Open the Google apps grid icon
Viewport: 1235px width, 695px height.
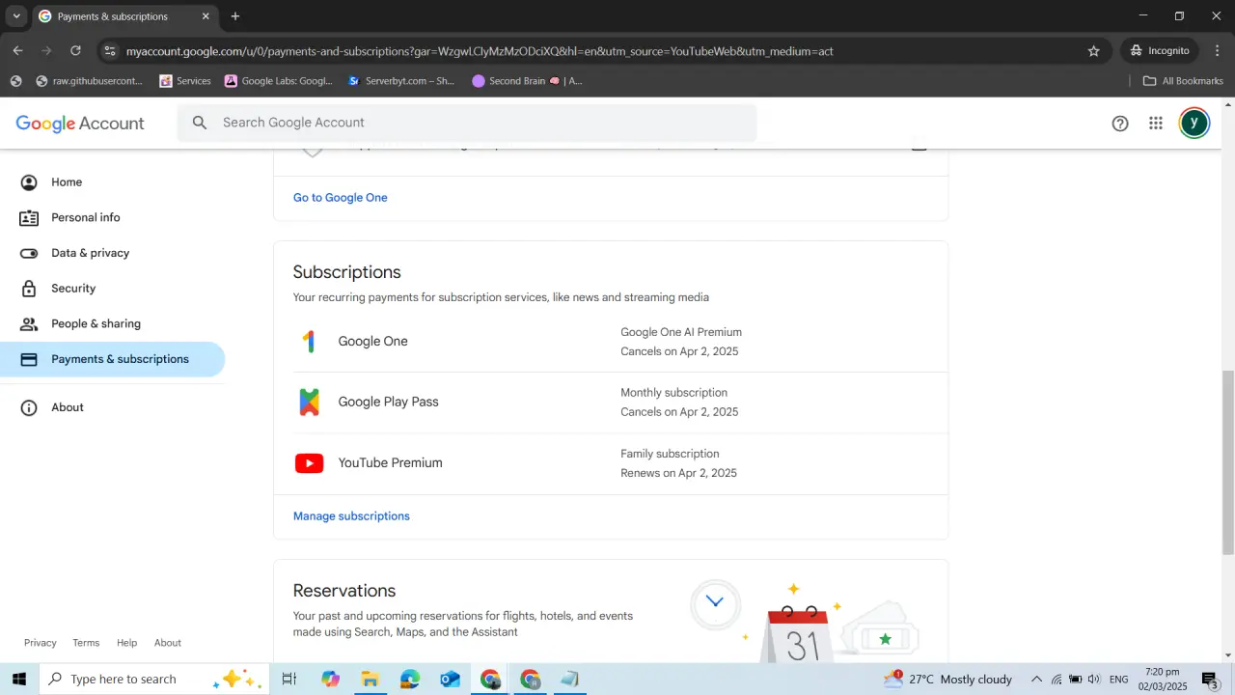pos(1156,123)
